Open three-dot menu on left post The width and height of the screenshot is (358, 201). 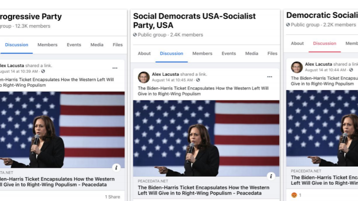click(x=115, y=68)
